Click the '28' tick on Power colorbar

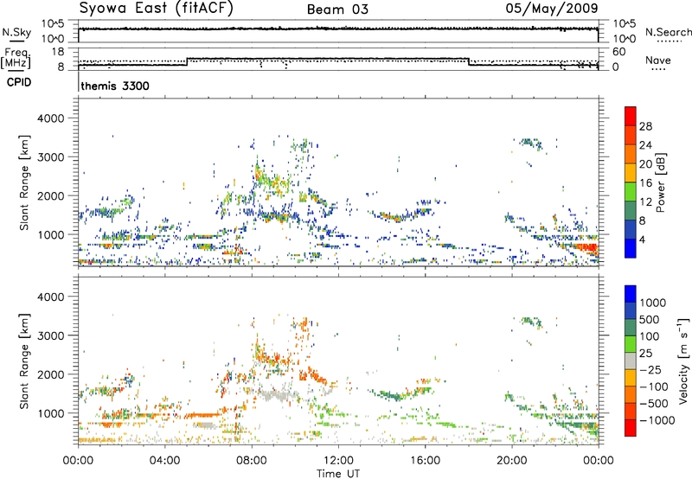(x=645, y=126)
